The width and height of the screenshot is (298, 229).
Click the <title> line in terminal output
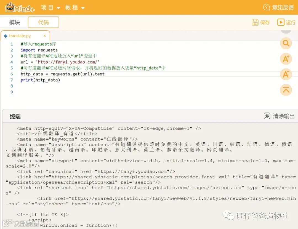(57, 134)
